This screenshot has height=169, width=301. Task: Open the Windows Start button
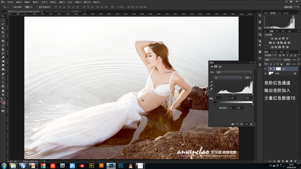coord(4,166)
